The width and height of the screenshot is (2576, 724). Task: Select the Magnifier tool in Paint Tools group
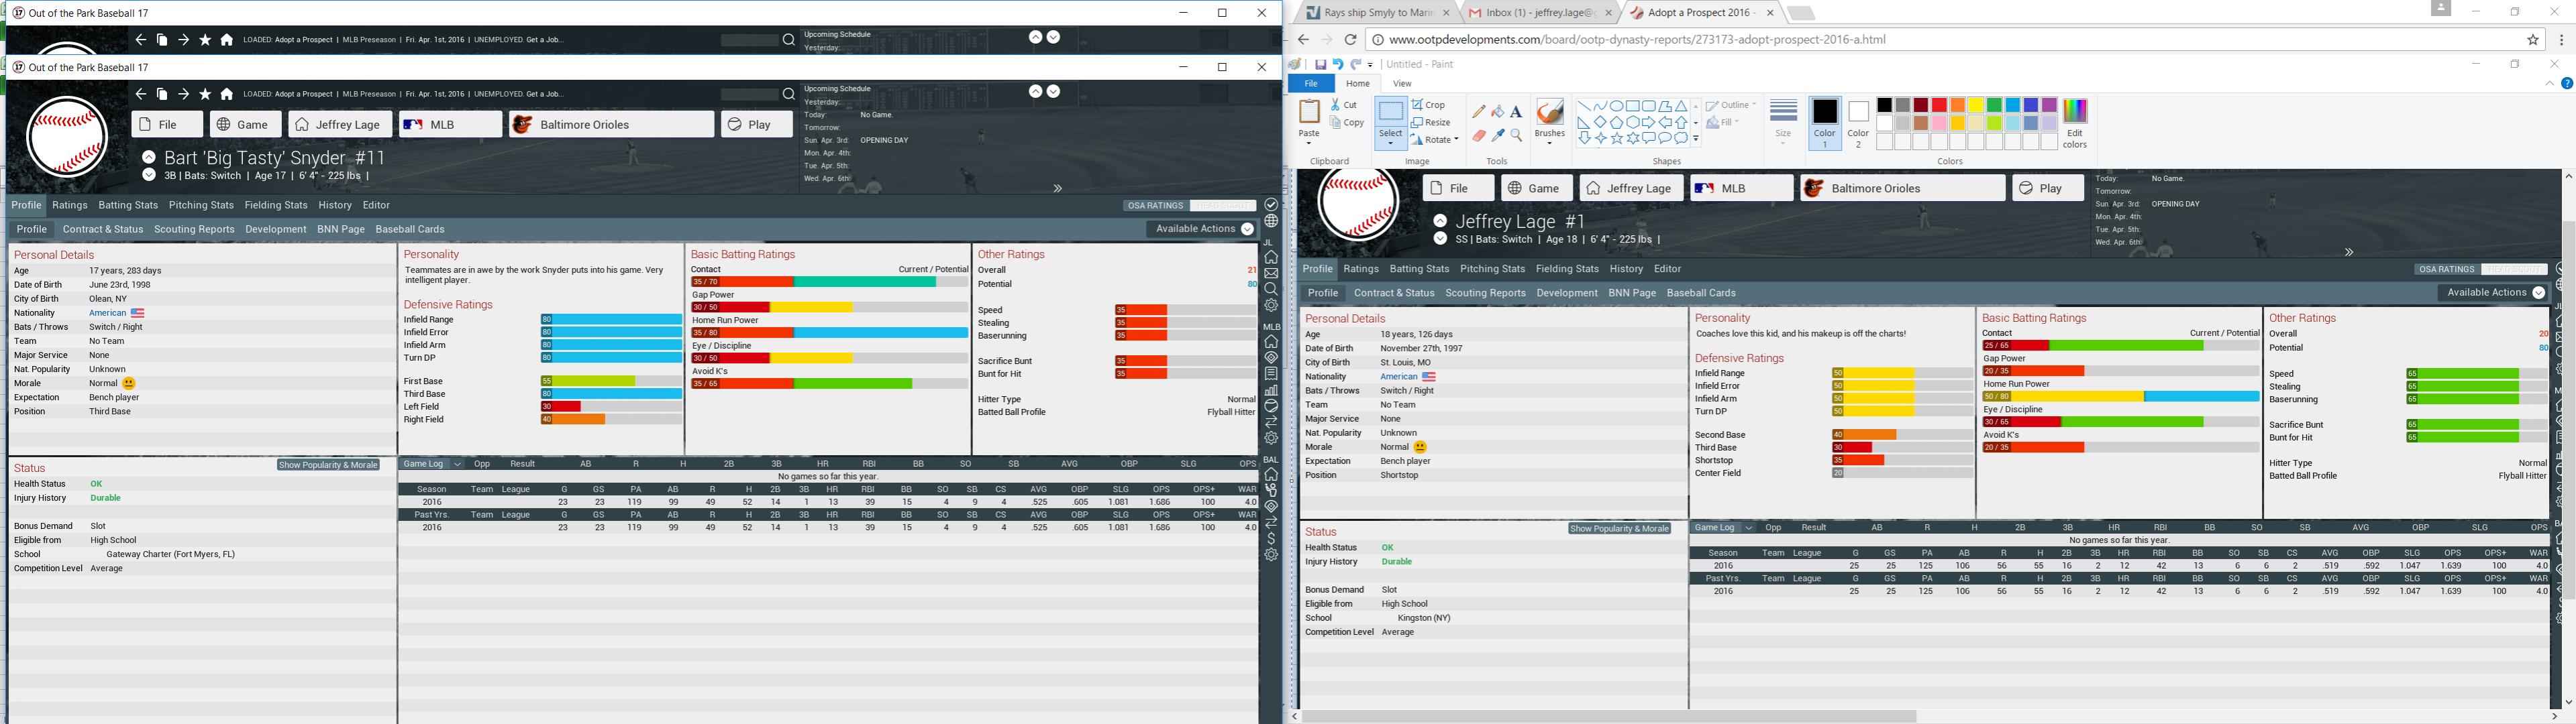[x=1516, y=135]
